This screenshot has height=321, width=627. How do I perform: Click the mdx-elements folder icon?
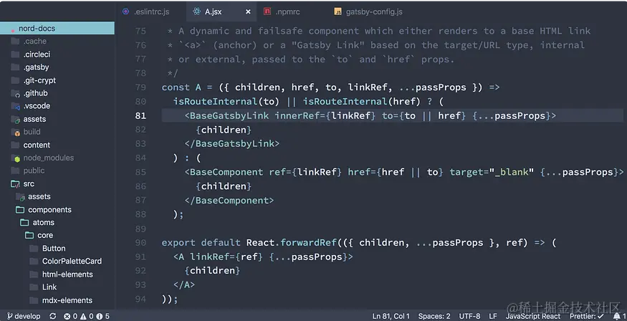(34, 300)
